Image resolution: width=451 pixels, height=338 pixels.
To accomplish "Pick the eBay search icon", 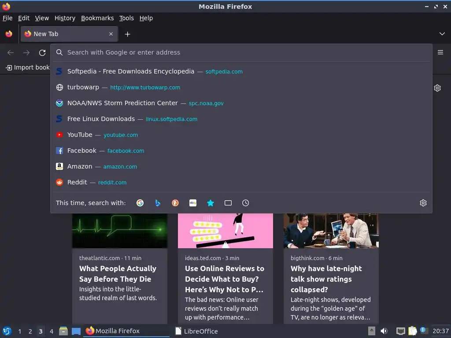I will pos(193,203).
